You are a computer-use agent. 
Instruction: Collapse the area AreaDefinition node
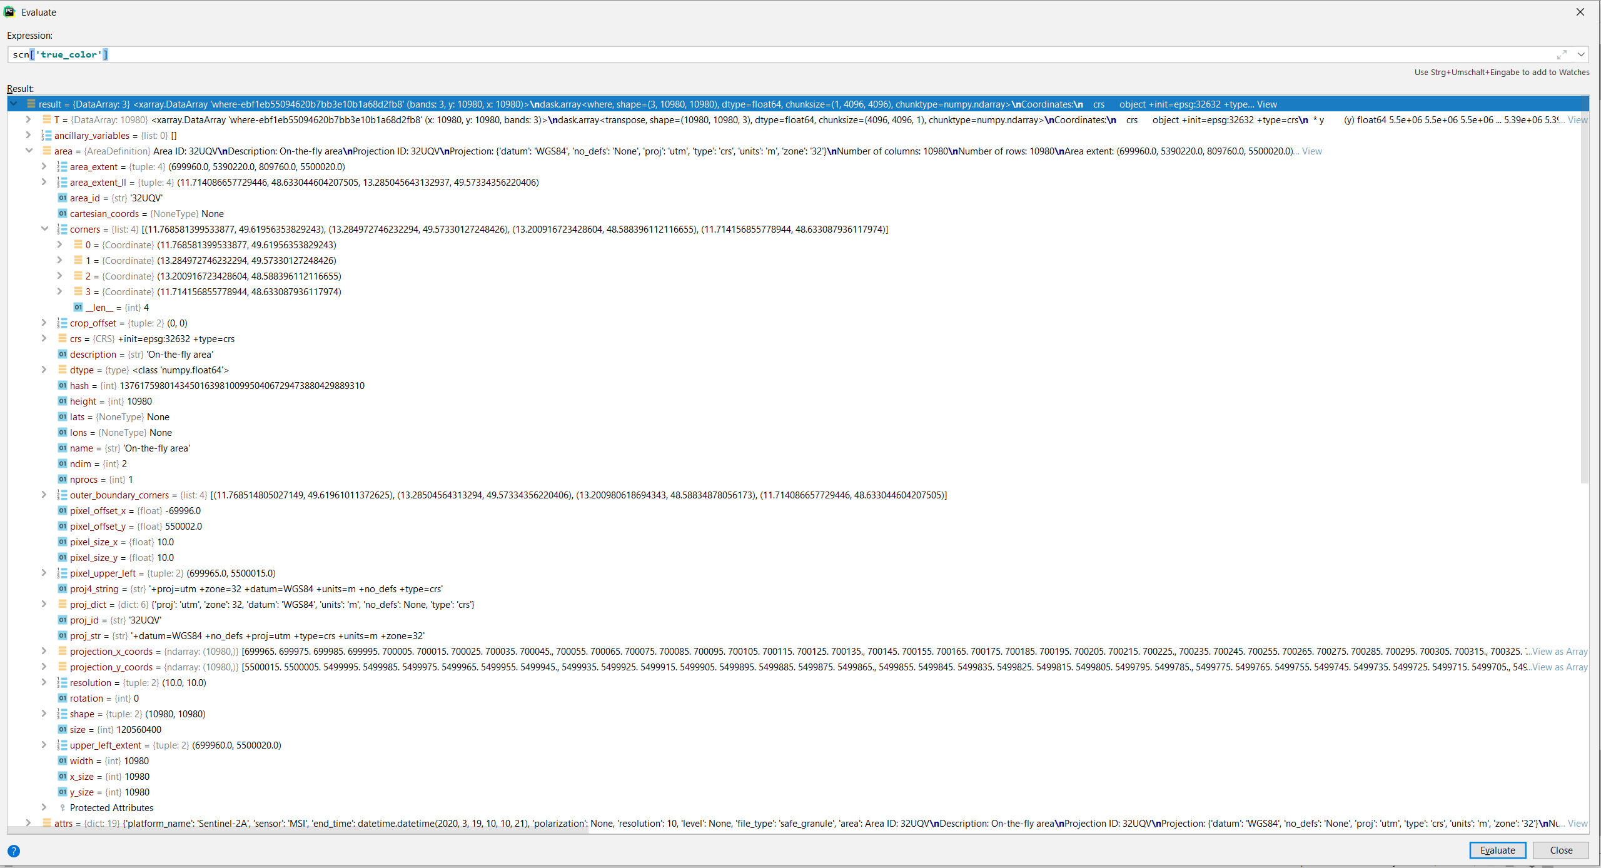tap(29, 151)
